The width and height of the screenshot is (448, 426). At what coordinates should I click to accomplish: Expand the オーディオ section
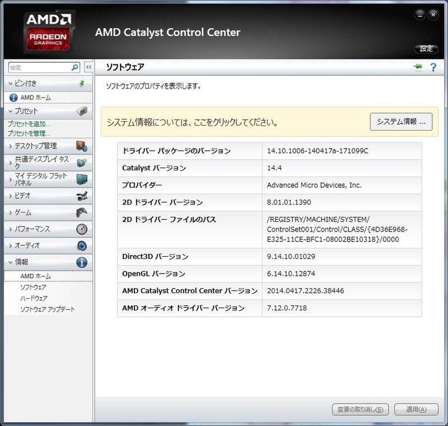coord(11,246)
